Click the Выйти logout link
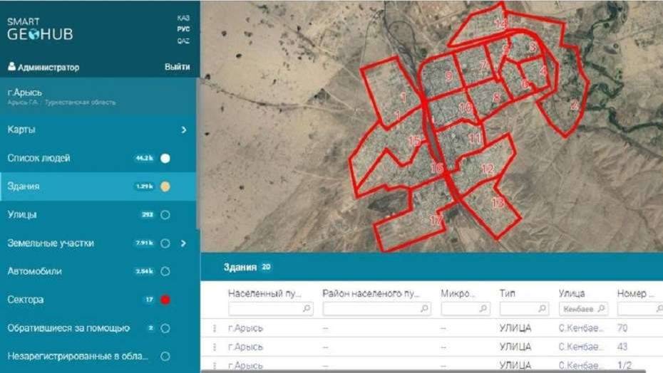 178,67
